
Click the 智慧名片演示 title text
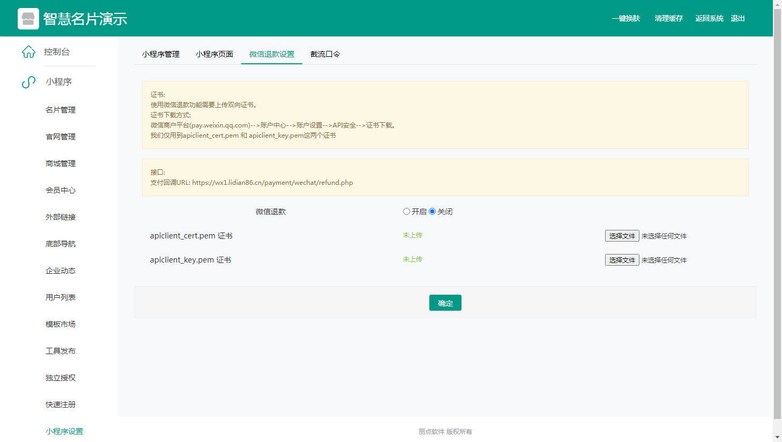pos(85,19)
